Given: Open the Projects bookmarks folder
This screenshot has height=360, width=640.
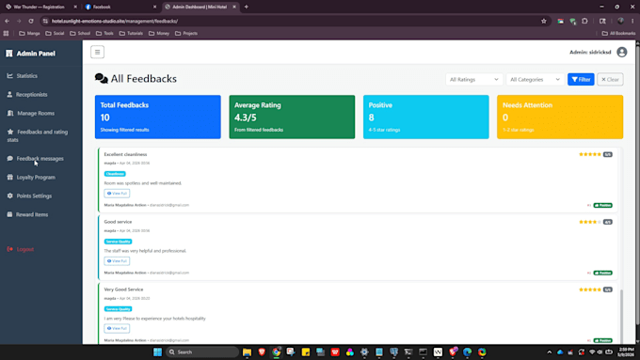Looking at the screenshot, I should [186, 34].
